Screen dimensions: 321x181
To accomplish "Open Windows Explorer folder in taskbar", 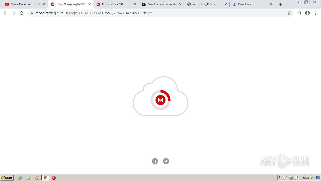I will (28, 178).
